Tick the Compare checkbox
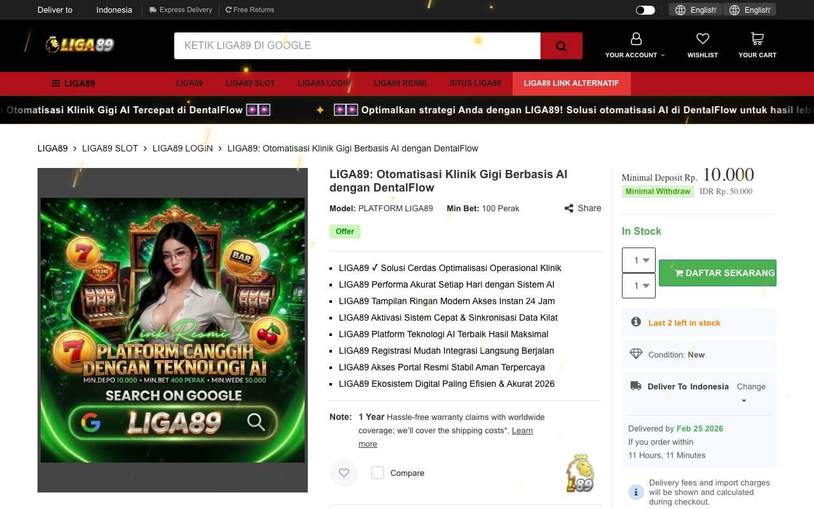Image resolution: width=814 pixels, height=509 pixels. 378,473
